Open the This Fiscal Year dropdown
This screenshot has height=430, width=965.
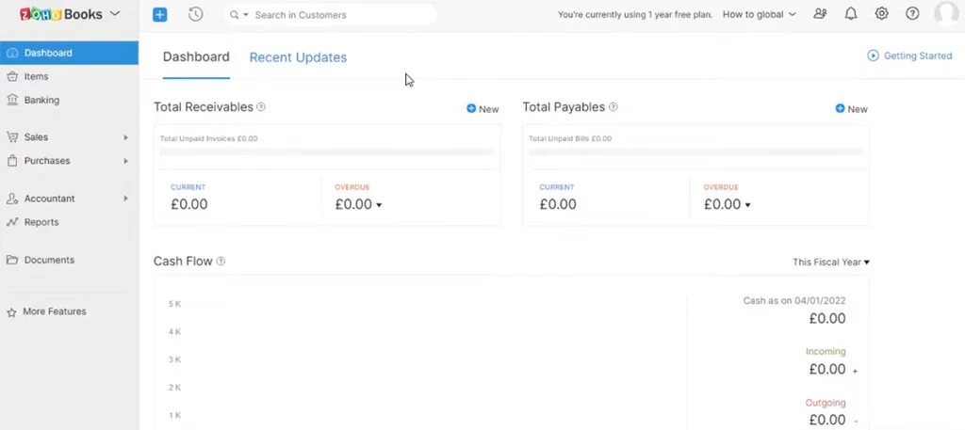coord(831,262)
